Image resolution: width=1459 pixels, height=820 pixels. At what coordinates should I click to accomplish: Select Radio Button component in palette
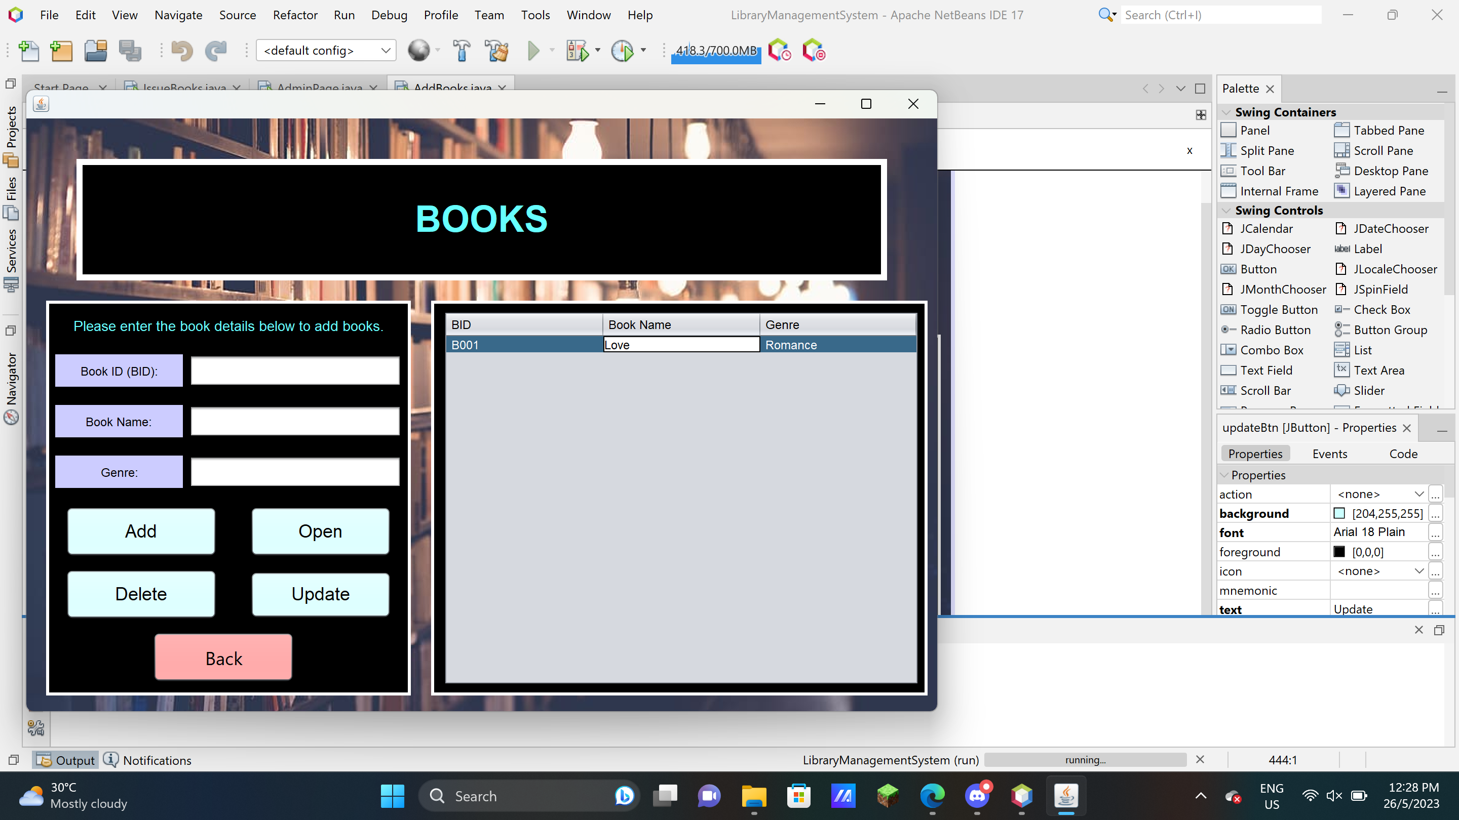coord(1275,330)
